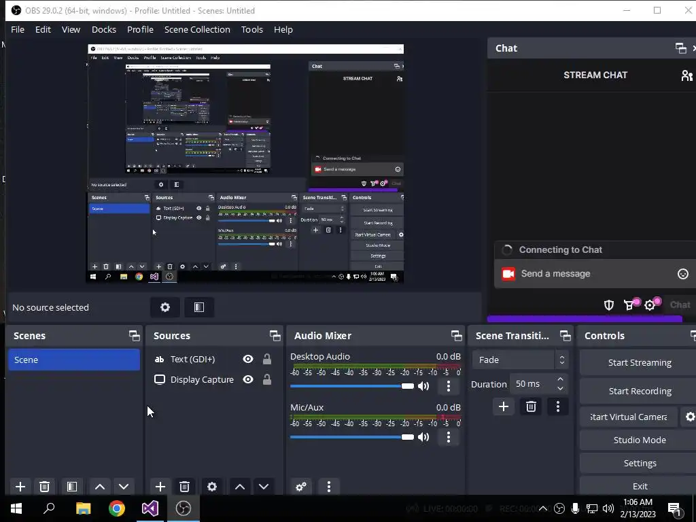Float the Chat dock panel

680,48
